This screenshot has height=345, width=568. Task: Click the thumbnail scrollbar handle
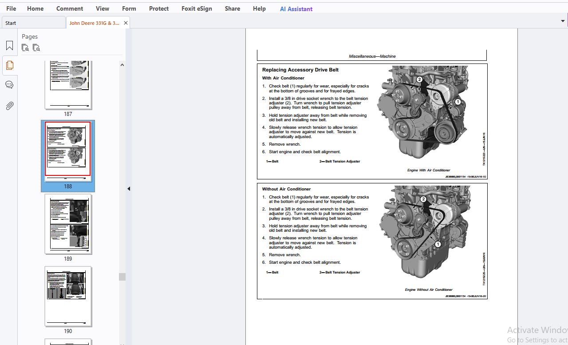coord(122,277)
